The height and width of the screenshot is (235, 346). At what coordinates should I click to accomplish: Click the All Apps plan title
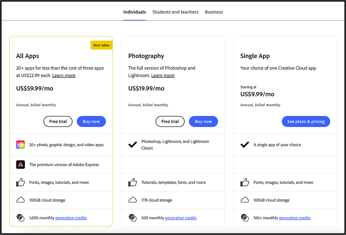click(x=28, y=56)
